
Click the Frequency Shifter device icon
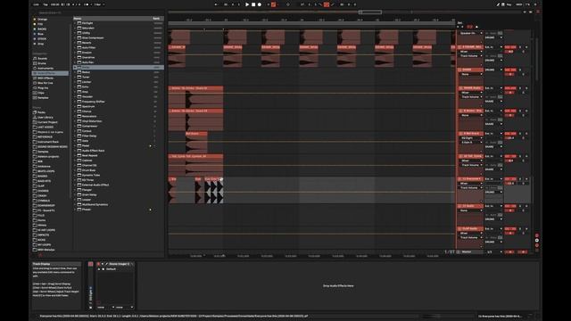[x=79, y=102]
